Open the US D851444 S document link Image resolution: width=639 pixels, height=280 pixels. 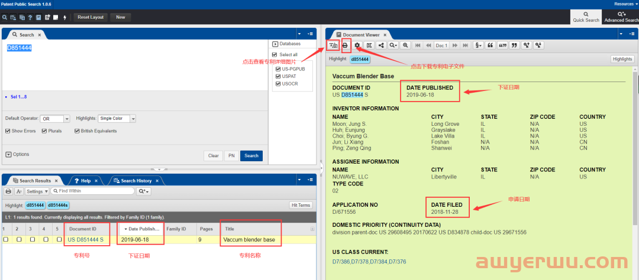(86, 240)
